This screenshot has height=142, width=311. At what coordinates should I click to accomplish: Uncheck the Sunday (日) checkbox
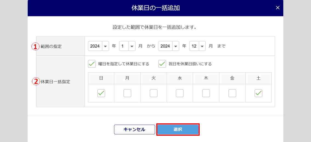click(101, 93)
